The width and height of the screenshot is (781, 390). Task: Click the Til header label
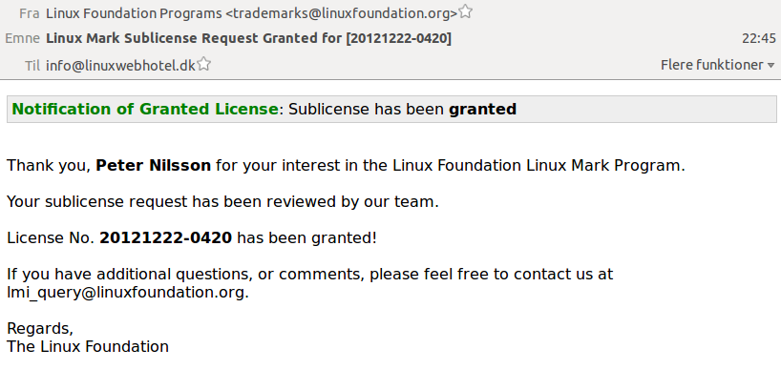[x=32, y=65]
